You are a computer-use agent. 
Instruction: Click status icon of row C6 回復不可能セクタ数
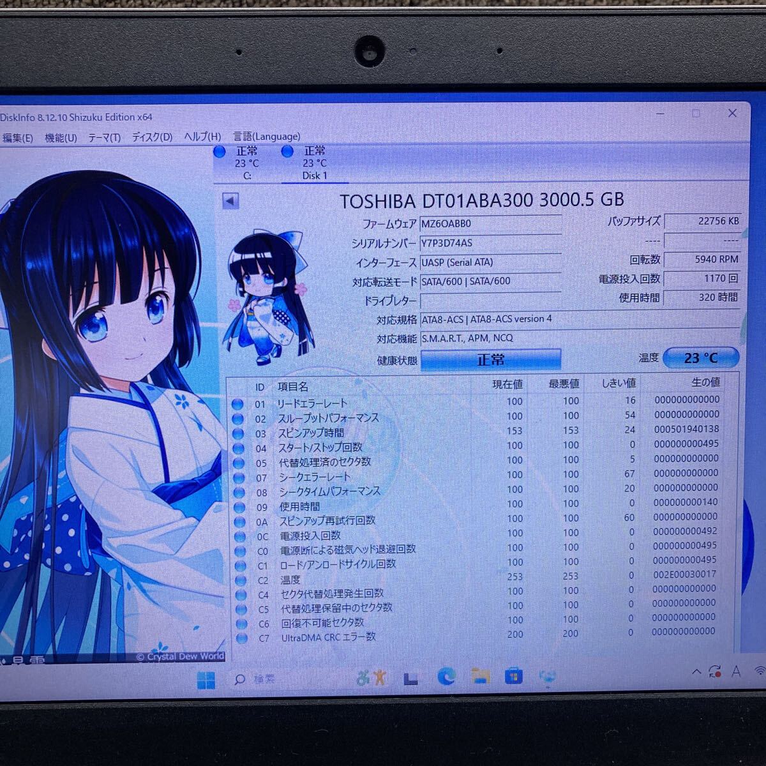click(x=241, y=624)
